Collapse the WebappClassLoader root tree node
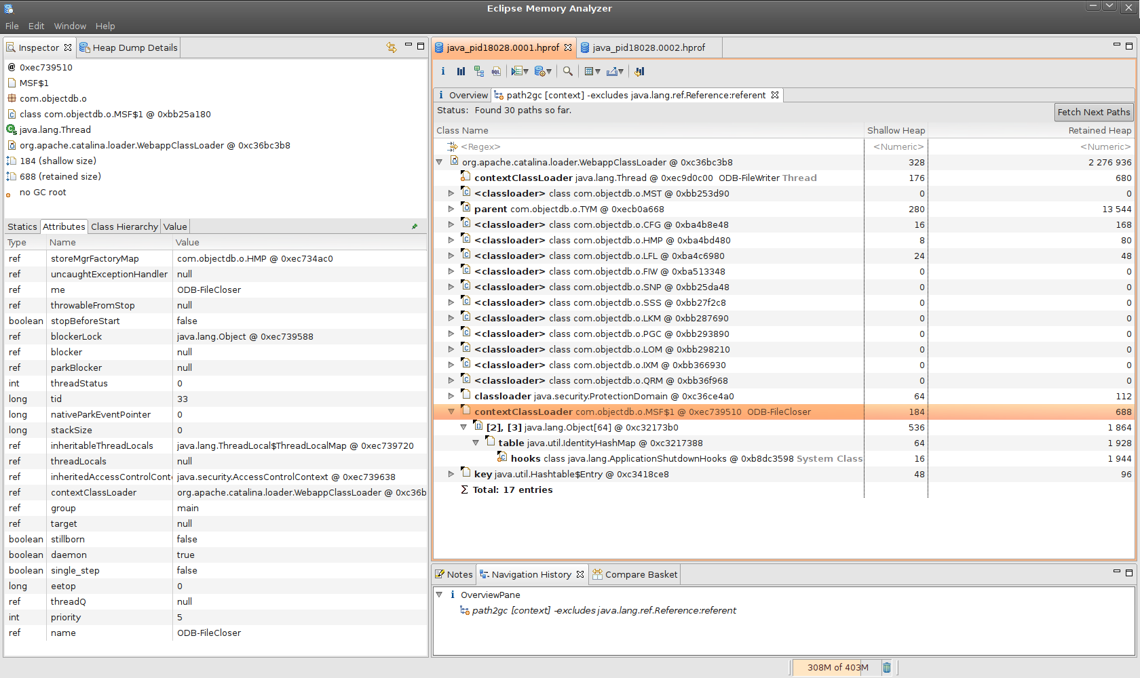This screenshot has width=1140, height=678. (x=439, y=162)
